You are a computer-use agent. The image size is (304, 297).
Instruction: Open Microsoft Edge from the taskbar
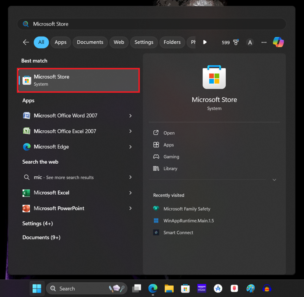tap(153, 288)
